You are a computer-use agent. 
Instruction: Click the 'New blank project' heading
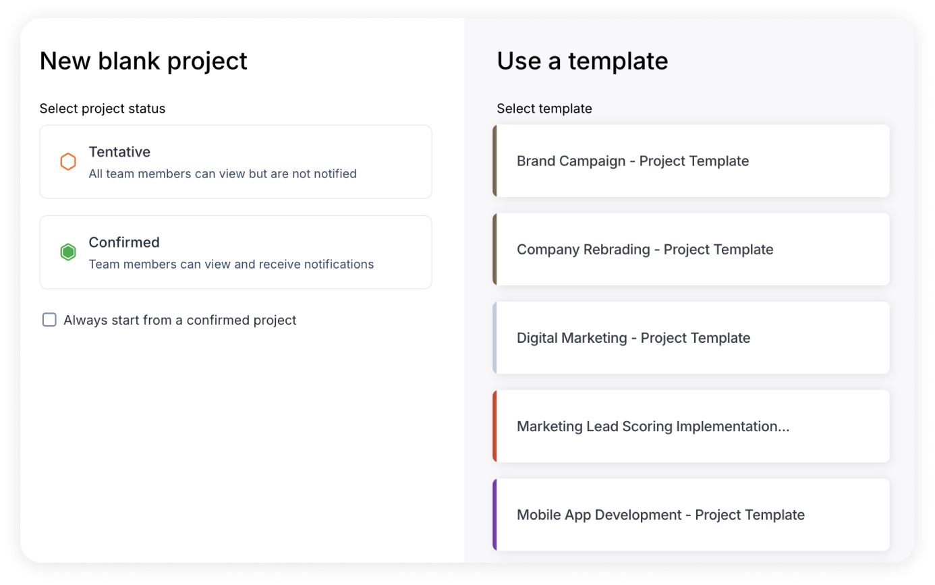pos(144,61)
